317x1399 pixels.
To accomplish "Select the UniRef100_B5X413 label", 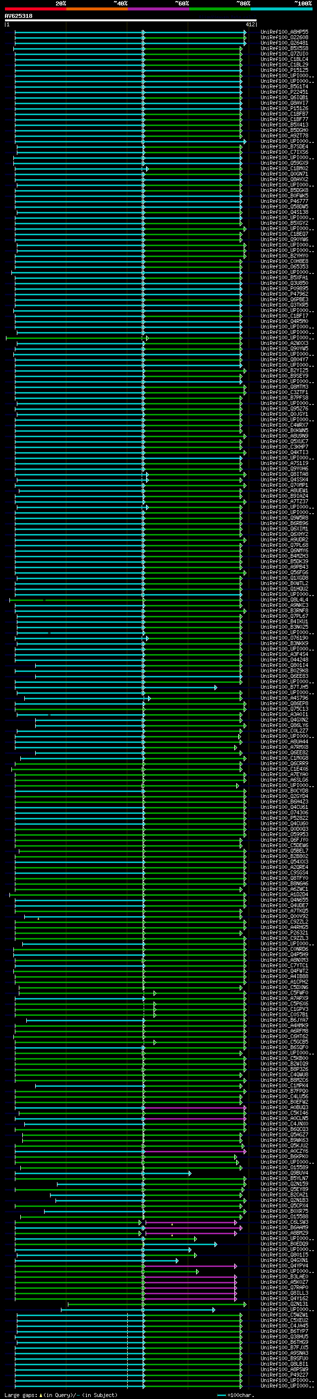I will tap(284, 125).
